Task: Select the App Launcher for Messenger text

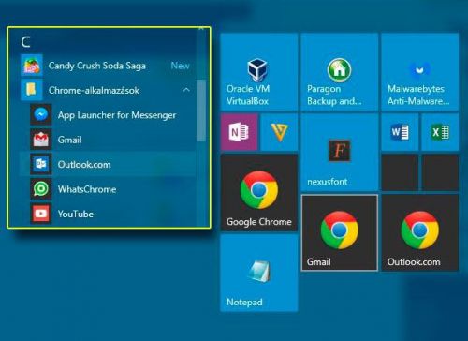Action: (x=117, y=115)
